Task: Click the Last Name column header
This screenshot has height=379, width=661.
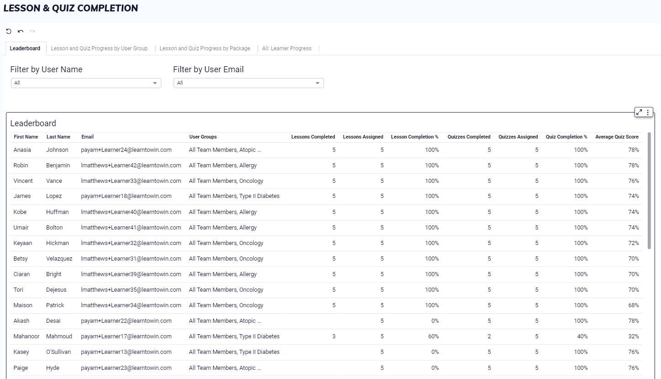Action: [58, 137]
